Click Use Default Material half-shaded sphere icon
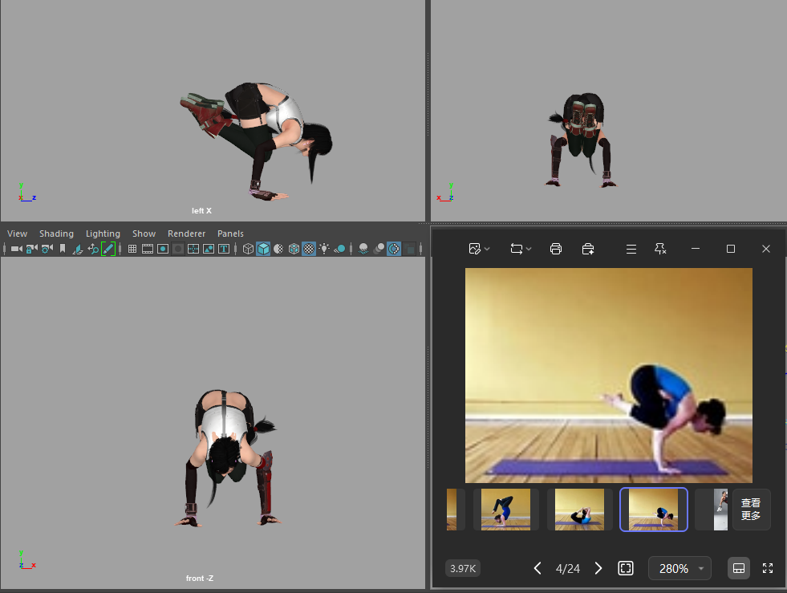Viewport: 787px width, 593px height. [278, 249]
